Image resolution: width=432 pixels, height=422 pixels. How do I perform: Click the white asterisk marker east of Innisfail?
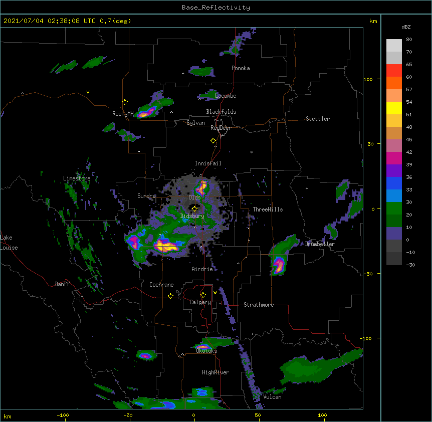click(252, 152)
